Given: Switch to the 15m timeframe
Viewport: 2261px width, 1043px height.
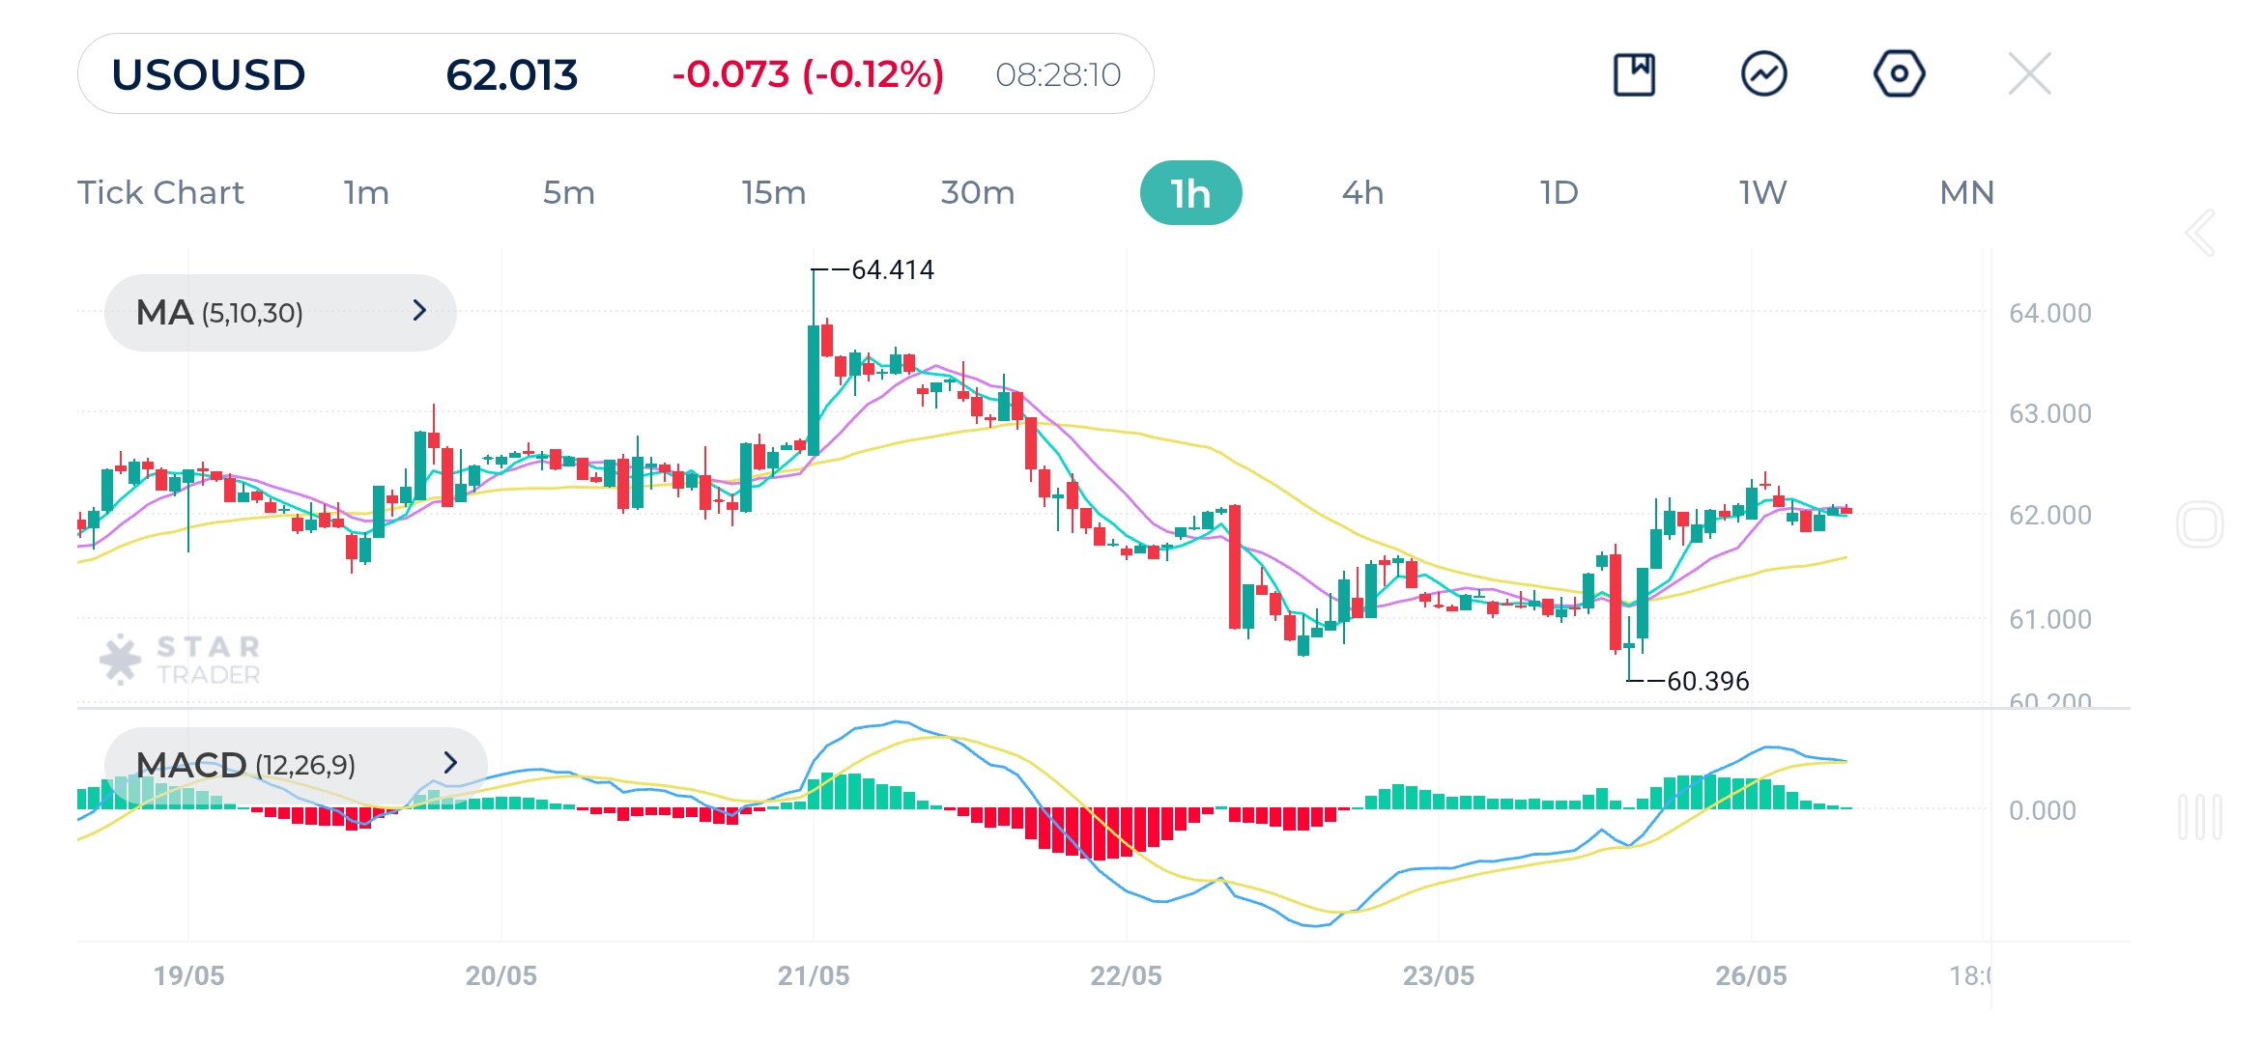Looking at the screenshot, I should [x=773, y=193].
